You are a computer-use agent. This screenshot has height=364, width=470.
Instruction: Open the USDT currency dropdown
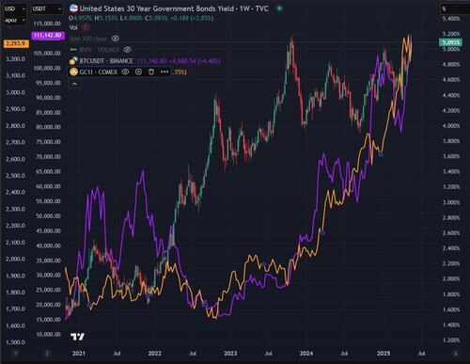[47, 8]
